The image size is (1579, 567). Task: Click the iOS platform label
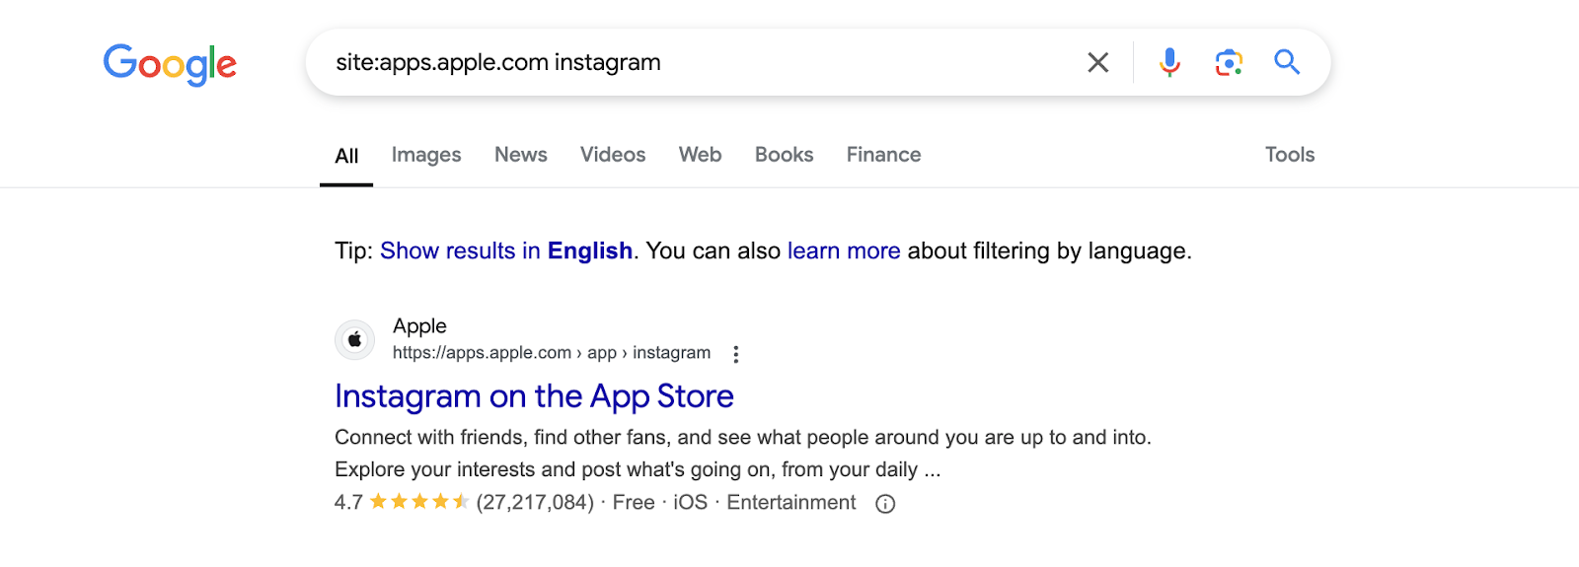coord(690,503)
